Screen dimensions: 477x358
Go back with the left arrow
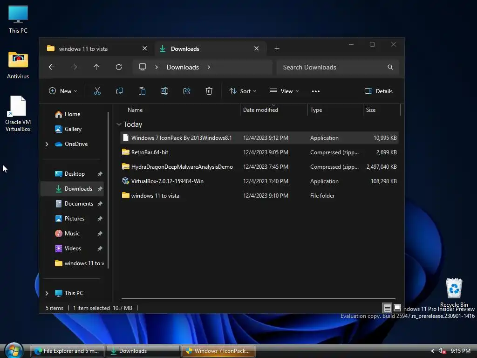click(52, 67)
